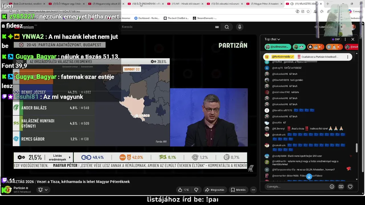Open the on-screen keyboard icon in search box
This screenshot has height=205, width=365.
pyautogui.click(x=217, y=27)
